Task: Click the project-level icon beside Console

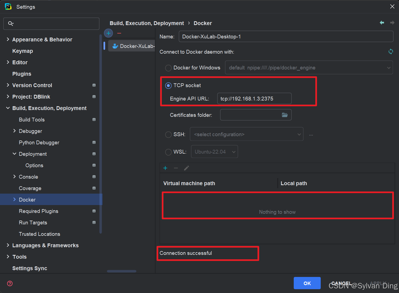Action: pos(94,177)
